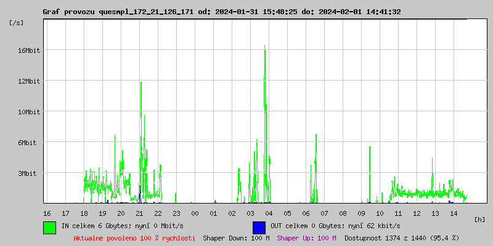This screenshot has width=493, height=246.
Task: Click the blue OUT legend color box
Action: pyautogui.click(x=259, y=227)
